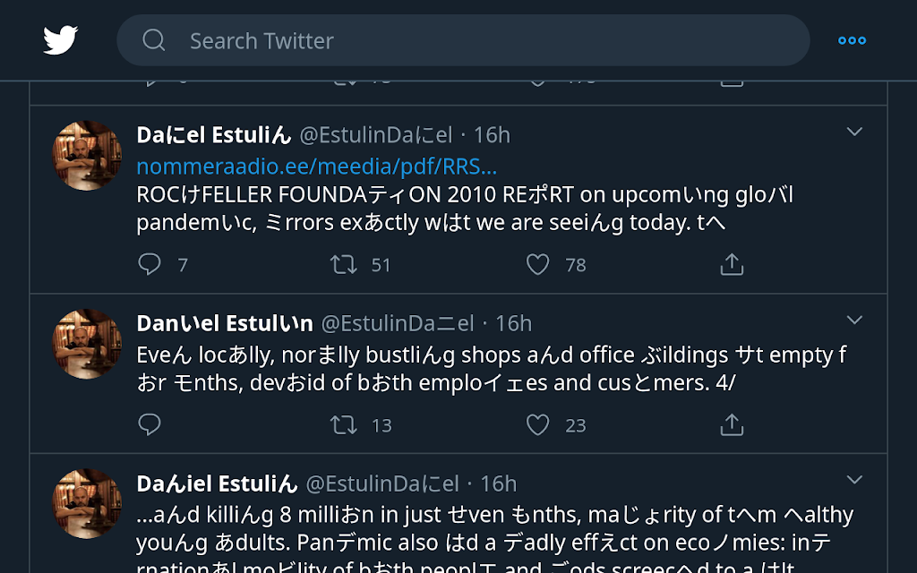Open profile picture on Rockefeller report tweet
The width and height of the screenshot is (917, 573).
click(x=87, y=155)
